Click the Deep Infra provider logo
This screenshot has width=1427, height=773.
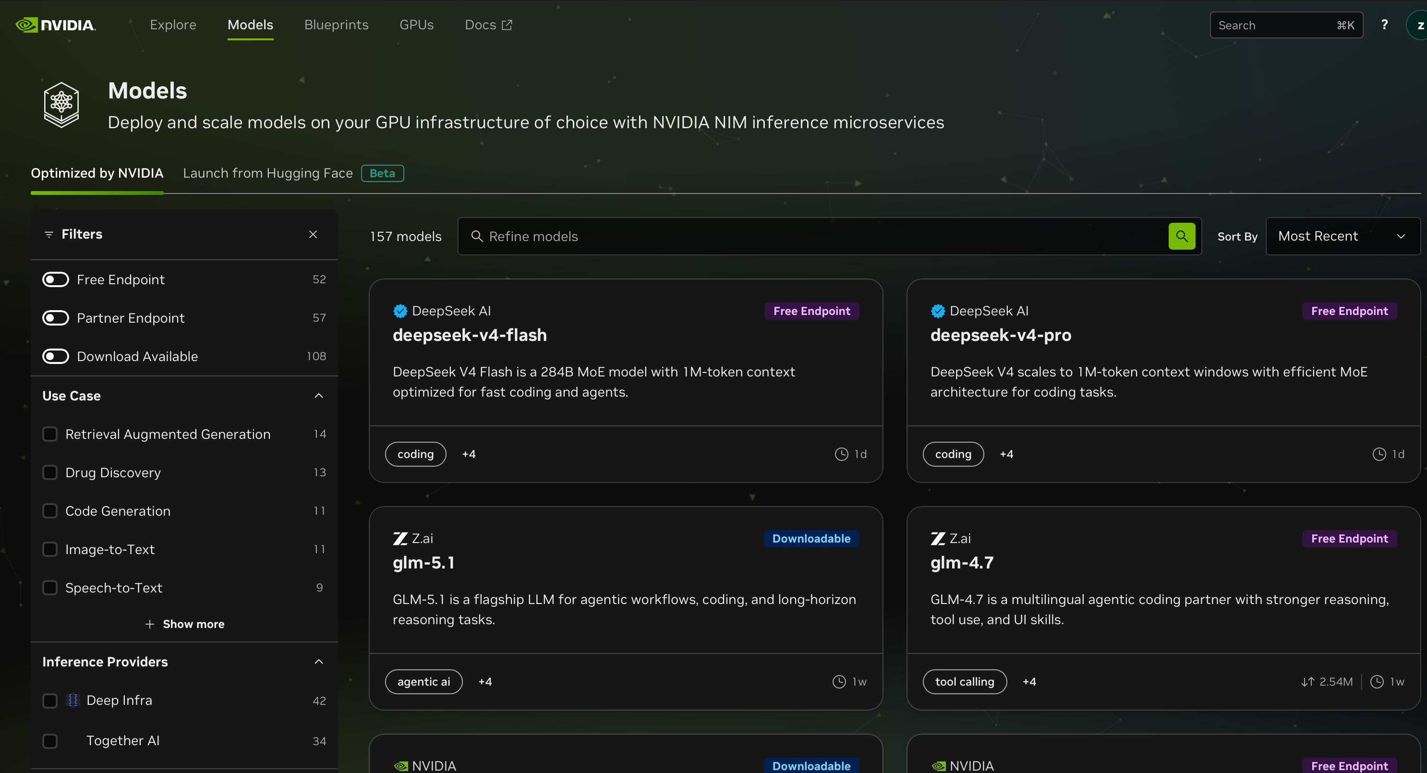(73, 701)
